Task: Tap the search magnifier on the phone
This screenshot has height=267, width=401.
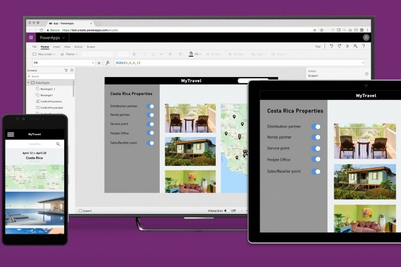Action: pos(58,144)
